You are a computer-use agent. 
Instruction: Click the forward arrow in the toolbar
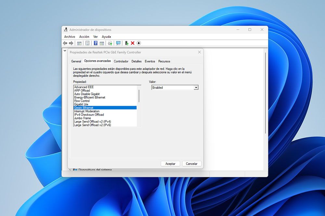tap(71, 43)
